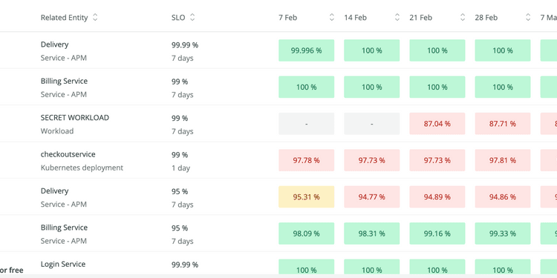Select the 99.33 % Billing Service cell
This screenshot has width=557, height=278.
(x=502, y=234)
